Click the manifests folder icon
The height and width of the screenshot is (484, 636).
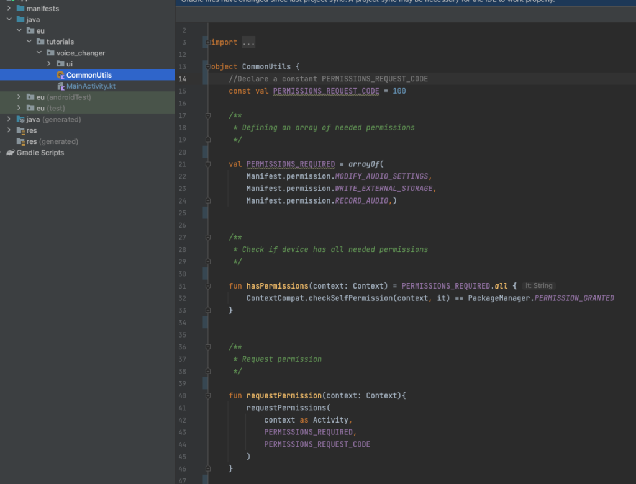20,9
